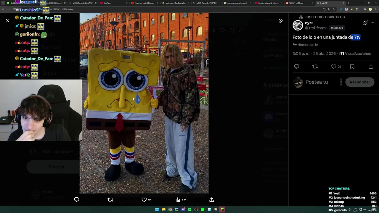Collapse the side panel with double-chevron icon
The width and height of the screenshot is (379, 213).
pyautogui.click(x=280, y=21)
